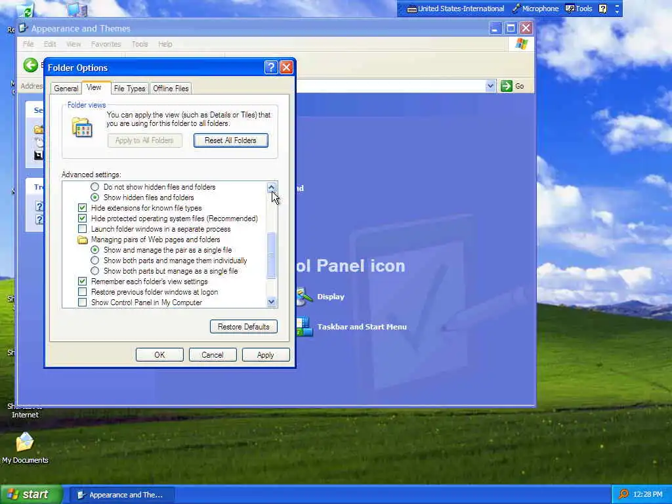Click the magnifier tray icon

(624, 494)
